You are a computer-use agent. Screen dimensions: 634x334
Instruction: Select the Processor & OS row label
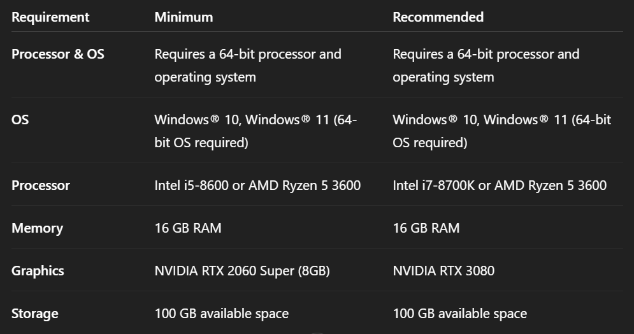coord(58,54)
